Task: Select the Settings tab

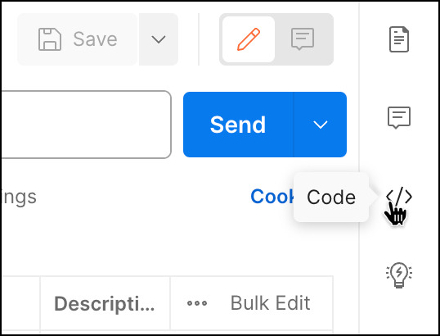Action: pyautogui.click(x=19, y=198)
